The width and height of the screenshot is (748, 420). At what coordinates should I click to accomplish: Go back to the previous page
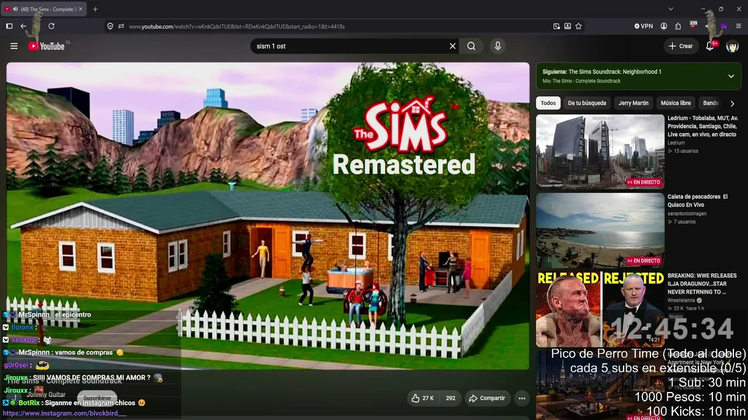23,26
